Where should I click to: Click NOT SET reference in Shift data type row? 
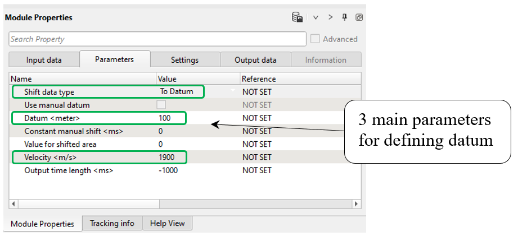pyautogui.click(x=256, y=92)
